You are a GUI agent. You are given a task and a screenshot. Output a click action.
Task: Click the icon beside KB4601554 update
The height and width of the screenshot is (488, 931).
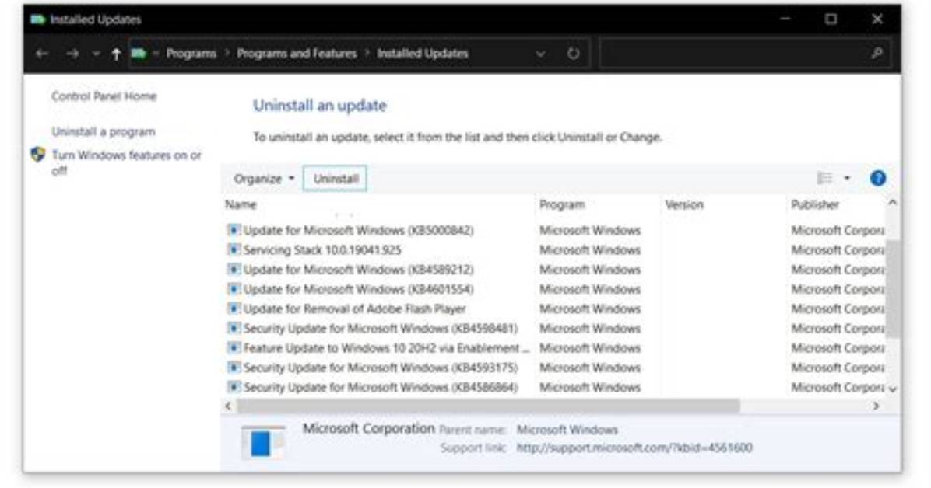pyautogui.click(x=234, y=288)
